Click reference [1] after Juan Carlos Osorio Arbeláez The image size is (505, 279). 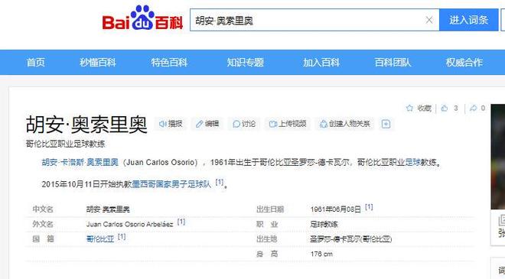181,222
